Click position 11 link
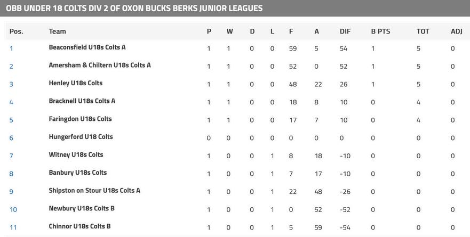 click(13, 227)
